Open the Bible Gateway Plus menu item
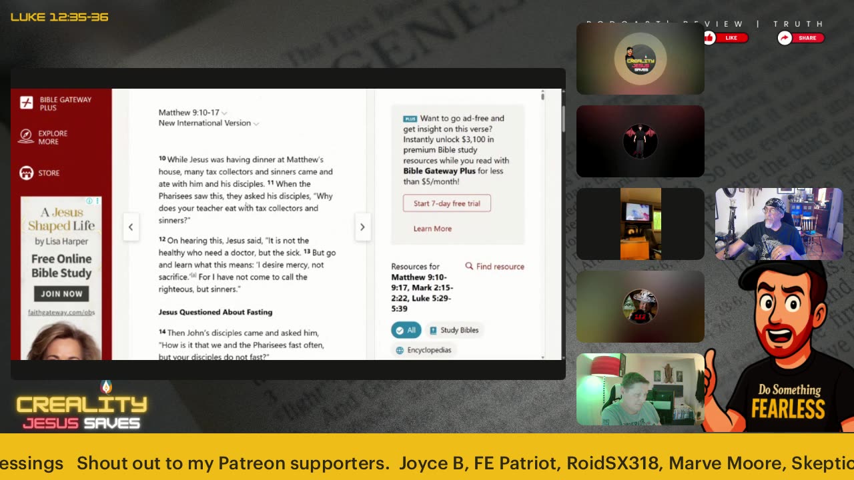854x480 pixels. [65, 103]
